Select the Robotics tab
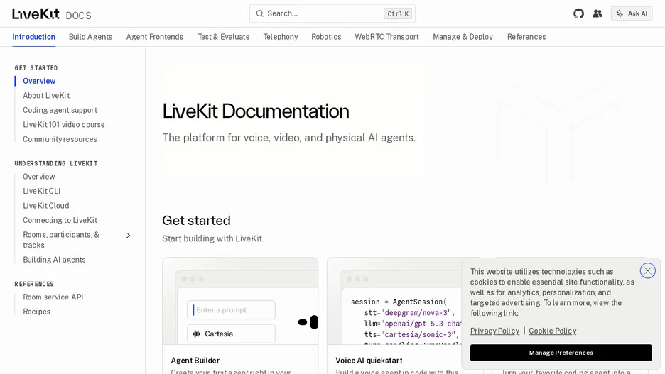The image size is (665, 374). (326, 37)
